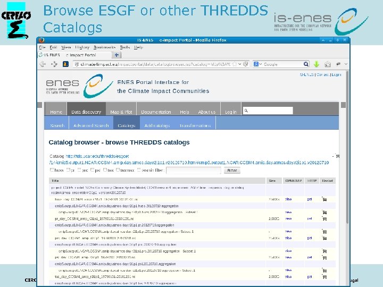This screenshot has width=383, height=287.
Task: Open the Help menu
Action: point(138,47)
